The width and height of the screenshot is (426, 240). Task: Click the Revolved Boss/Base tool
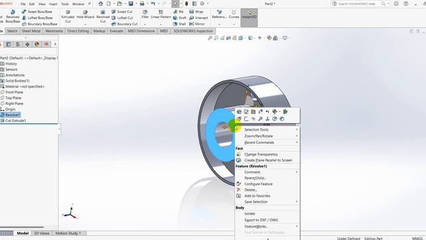coord(13,16)
